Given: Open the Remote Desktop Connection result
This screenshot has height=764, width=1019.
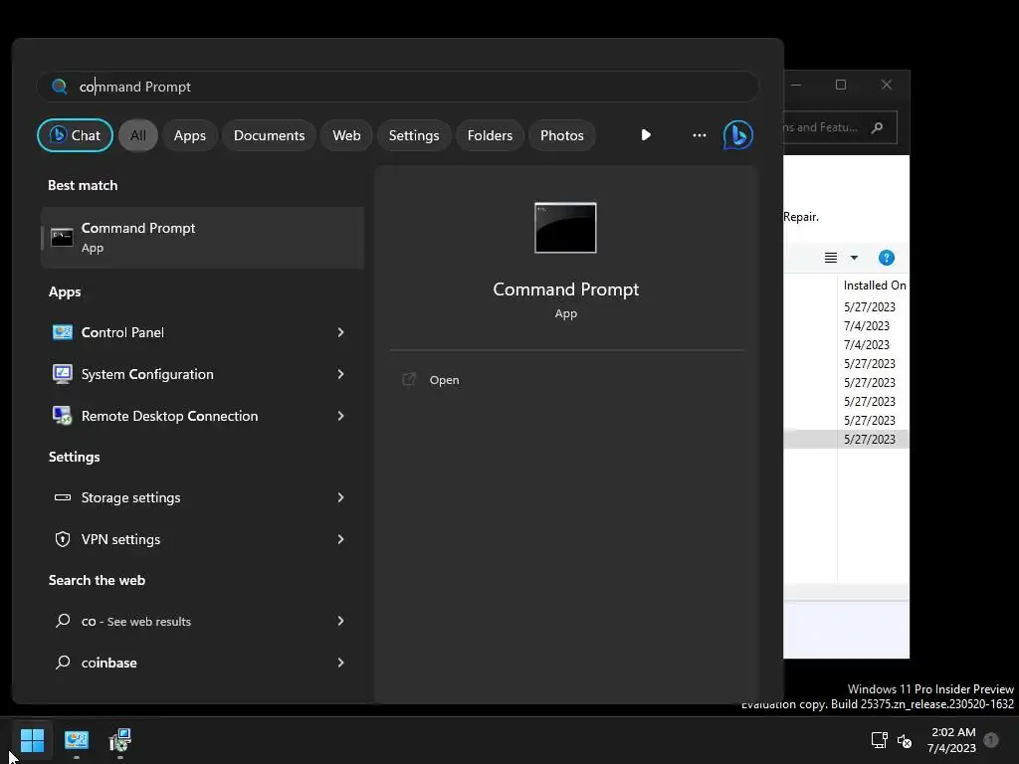Looking at the screenshot, I should pos(202,416).
